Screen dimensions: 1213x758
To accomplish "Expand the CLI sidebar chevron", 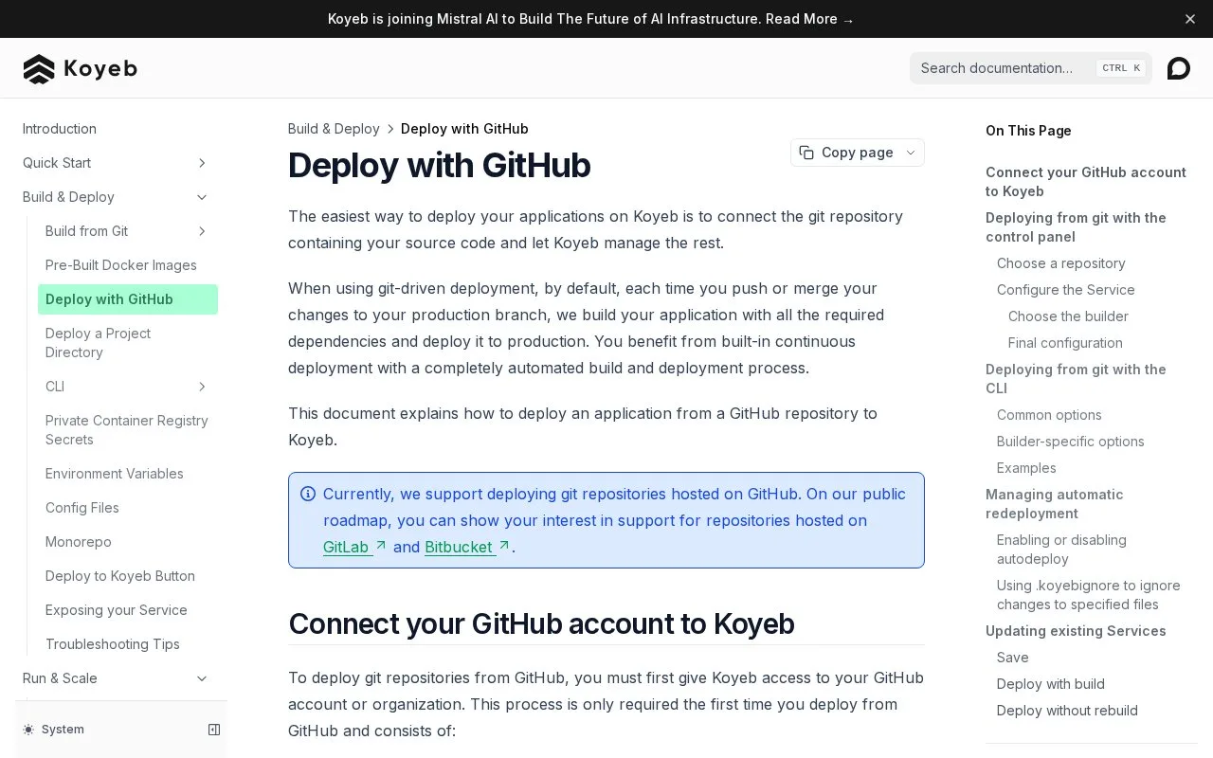I will [202, 387].
